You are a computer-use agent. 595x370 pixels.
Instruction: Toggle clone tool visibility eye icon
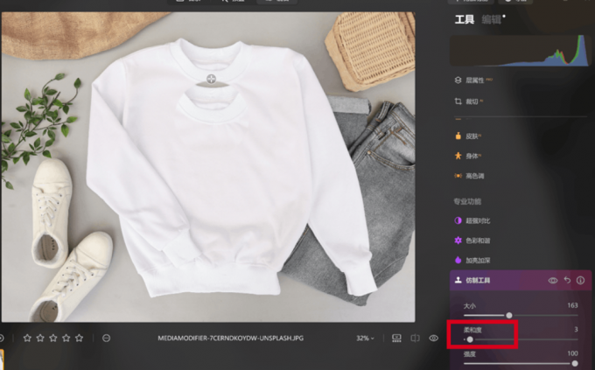(x=553, y=281)
